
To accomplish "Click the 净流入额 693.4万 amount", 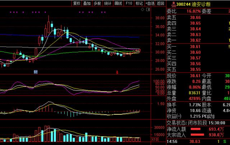I will coord(216,129).
